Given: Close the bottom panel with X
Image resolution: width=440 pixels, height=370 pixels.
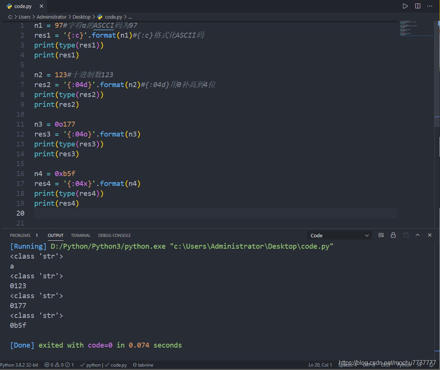Looking at the screenshot, I should [430, 235].
